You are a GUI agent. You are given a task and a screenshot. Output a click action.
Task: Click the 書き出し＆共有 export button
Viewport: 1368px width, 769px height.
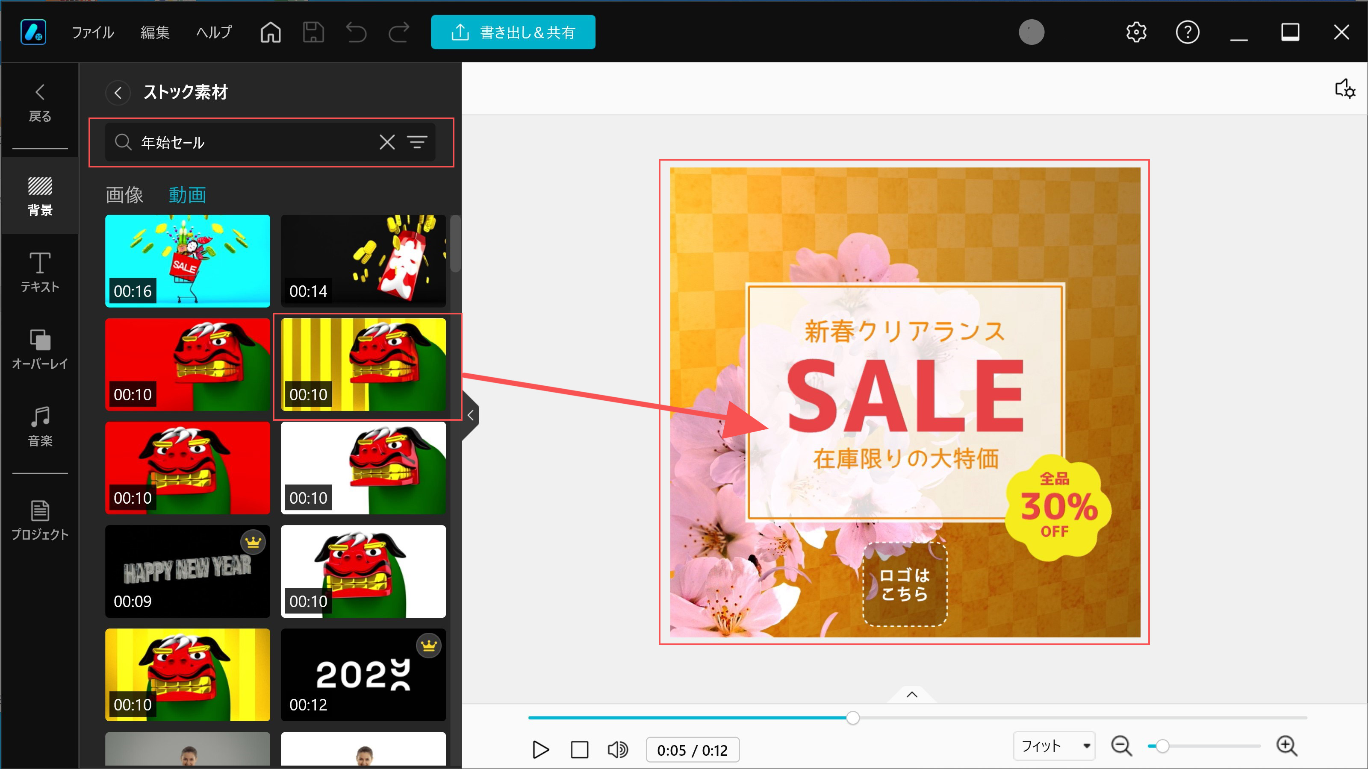(x=513, y=32)
